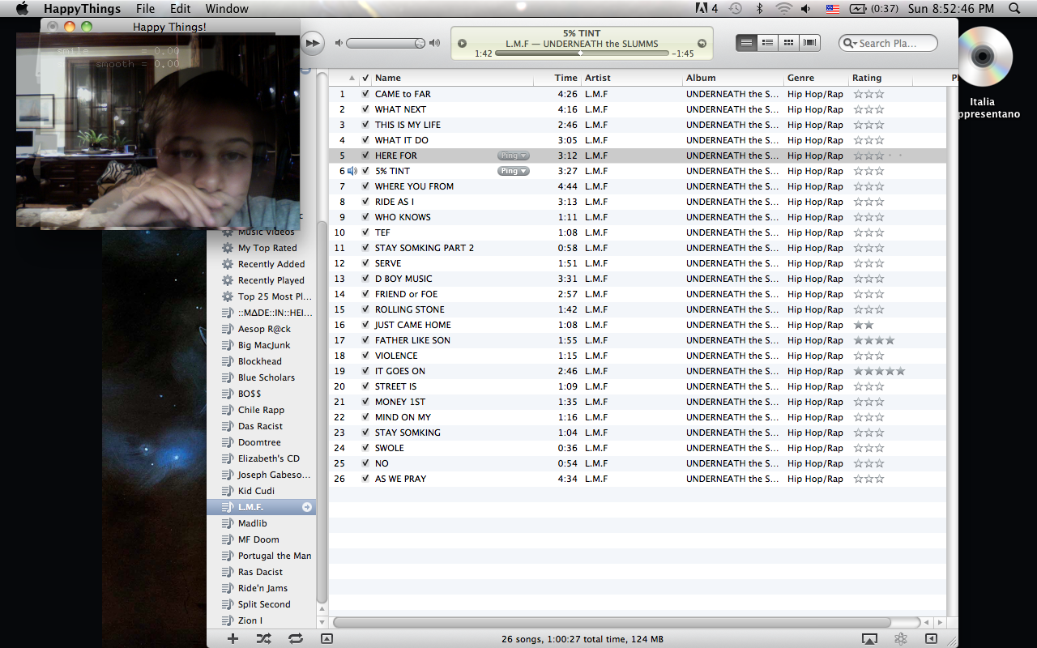Click the system volume icon in the menu bar
This screenshot has height=648, width=1037.
pyautogui.click(x=806, y=9)
